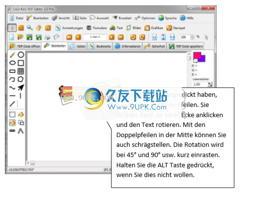Click the purple background color swatch
The width and height of the screenshot is (254, 198).
click(203, 59)
